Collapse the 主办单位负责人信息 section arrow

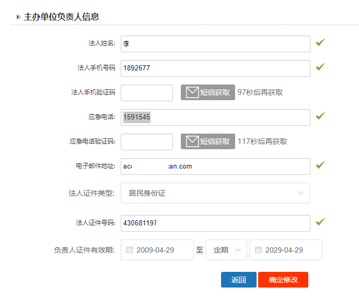(18, 17)
